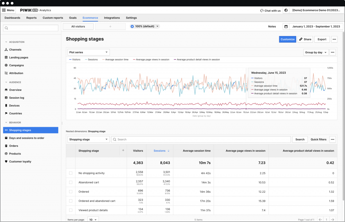Open the Custom reports tab
The height and width of the screenshot is (222, 345).
(53, 18)
